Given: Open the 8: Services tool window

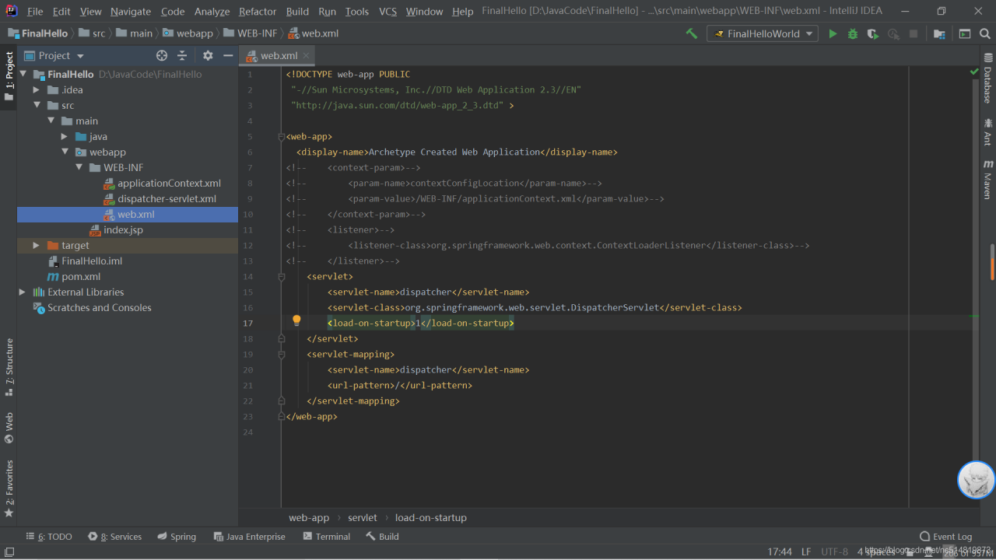Looking at the screenshot, I should point(115,537).
